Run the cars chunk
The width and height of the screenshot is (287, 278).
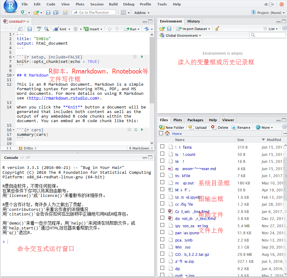point(142,130)
